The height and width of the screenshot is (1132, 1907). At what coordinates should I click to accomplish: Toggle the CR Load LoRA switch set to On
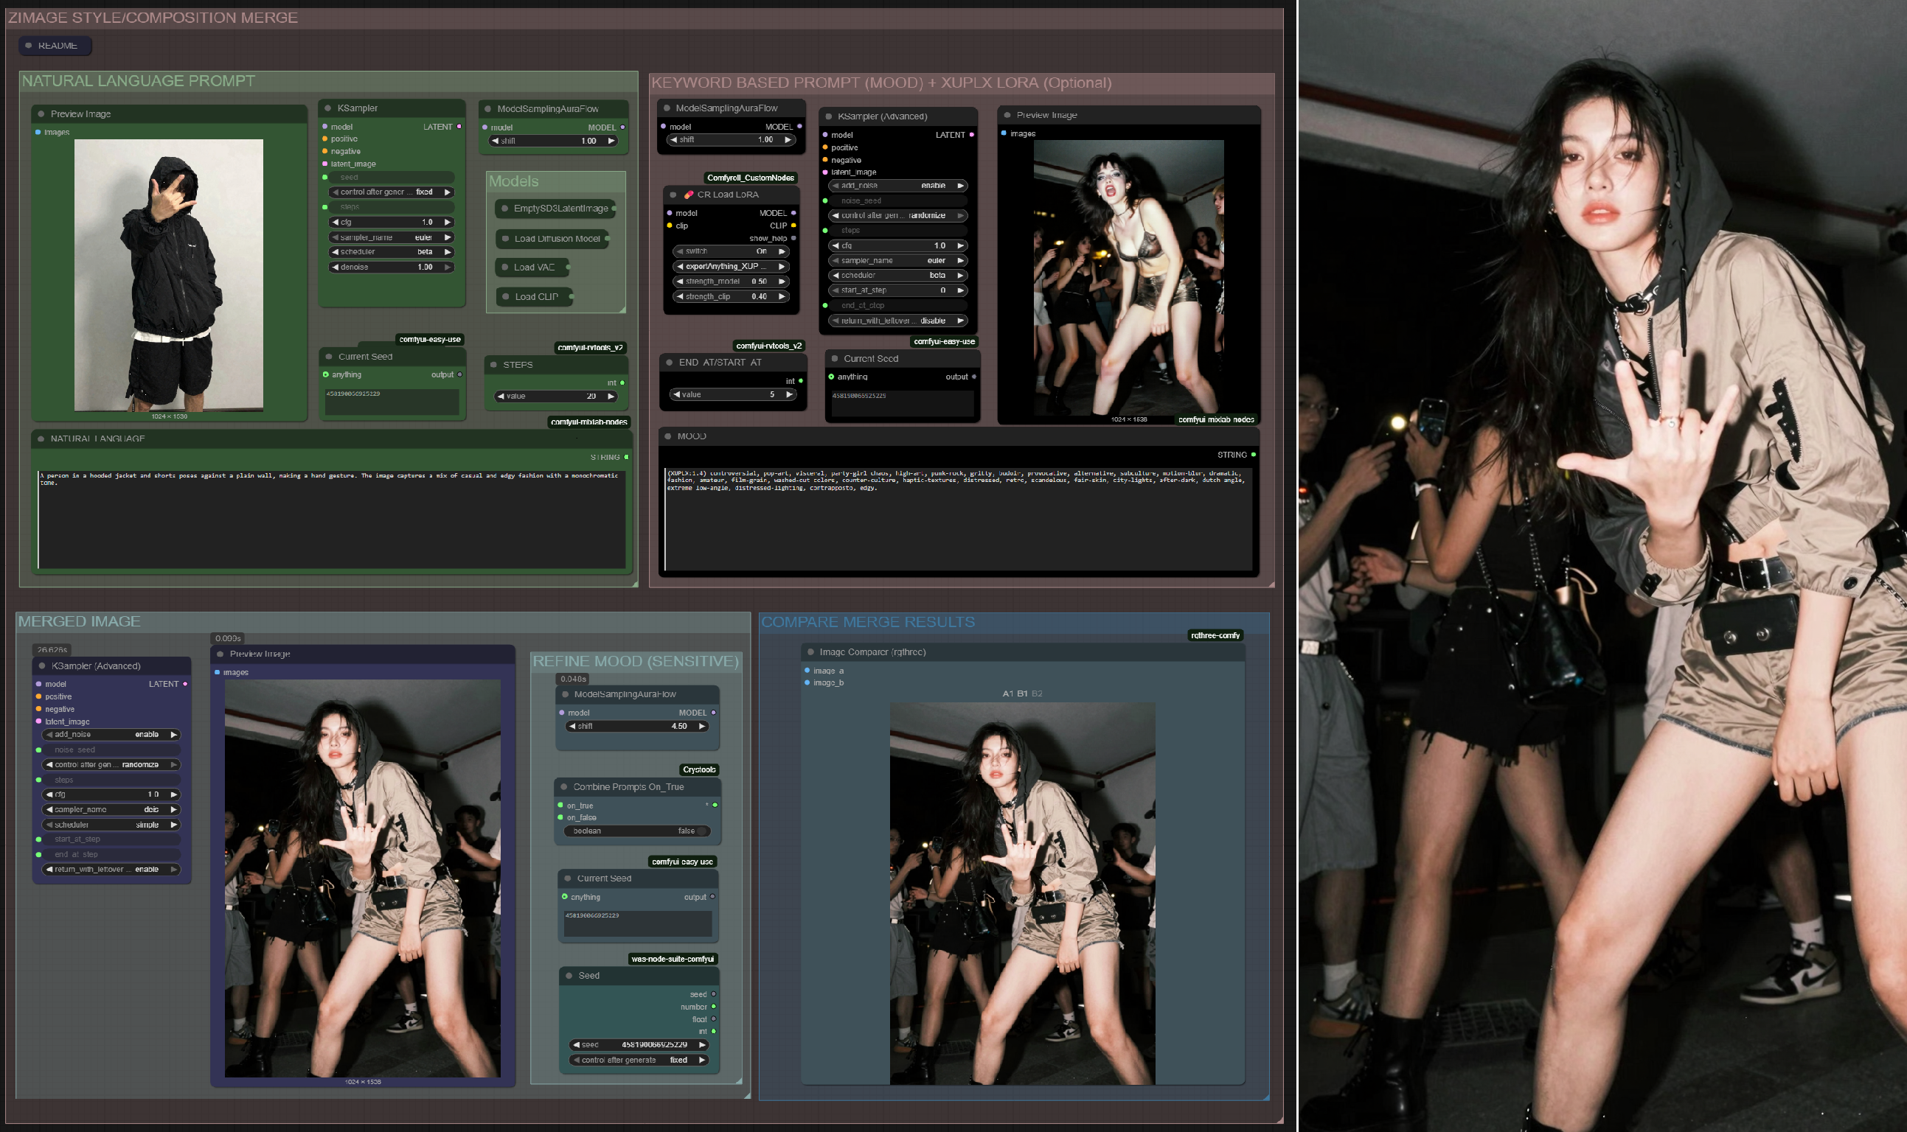[731, 251]
